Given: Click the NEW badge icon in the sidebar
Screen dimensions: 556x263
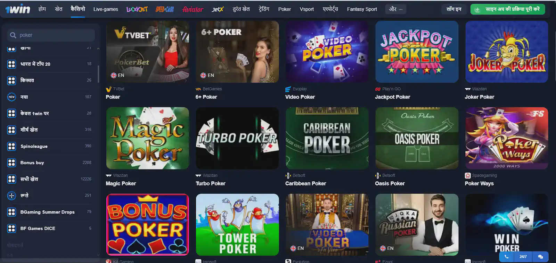Looking at the screenshot, I should pos(11,97).
